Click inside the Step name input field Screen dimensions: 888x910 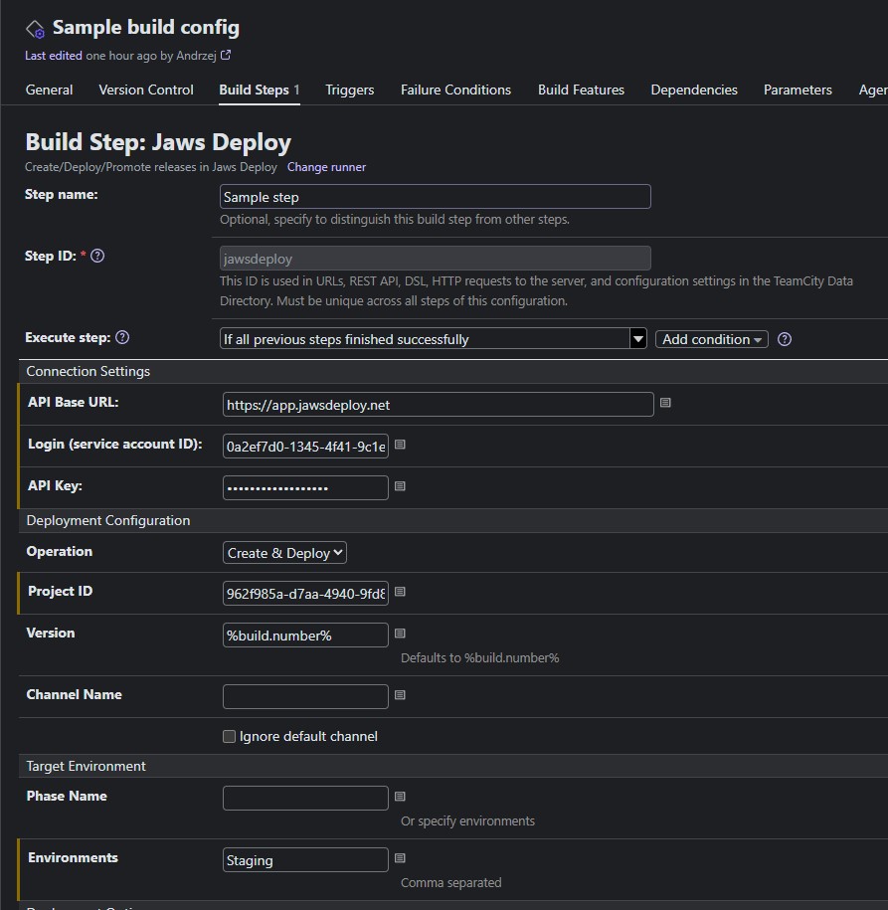[x=435, y=196]
